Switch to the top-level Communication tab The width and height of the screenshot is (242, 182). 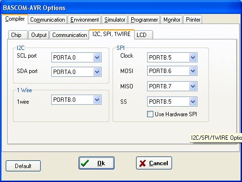pos(47,20)
